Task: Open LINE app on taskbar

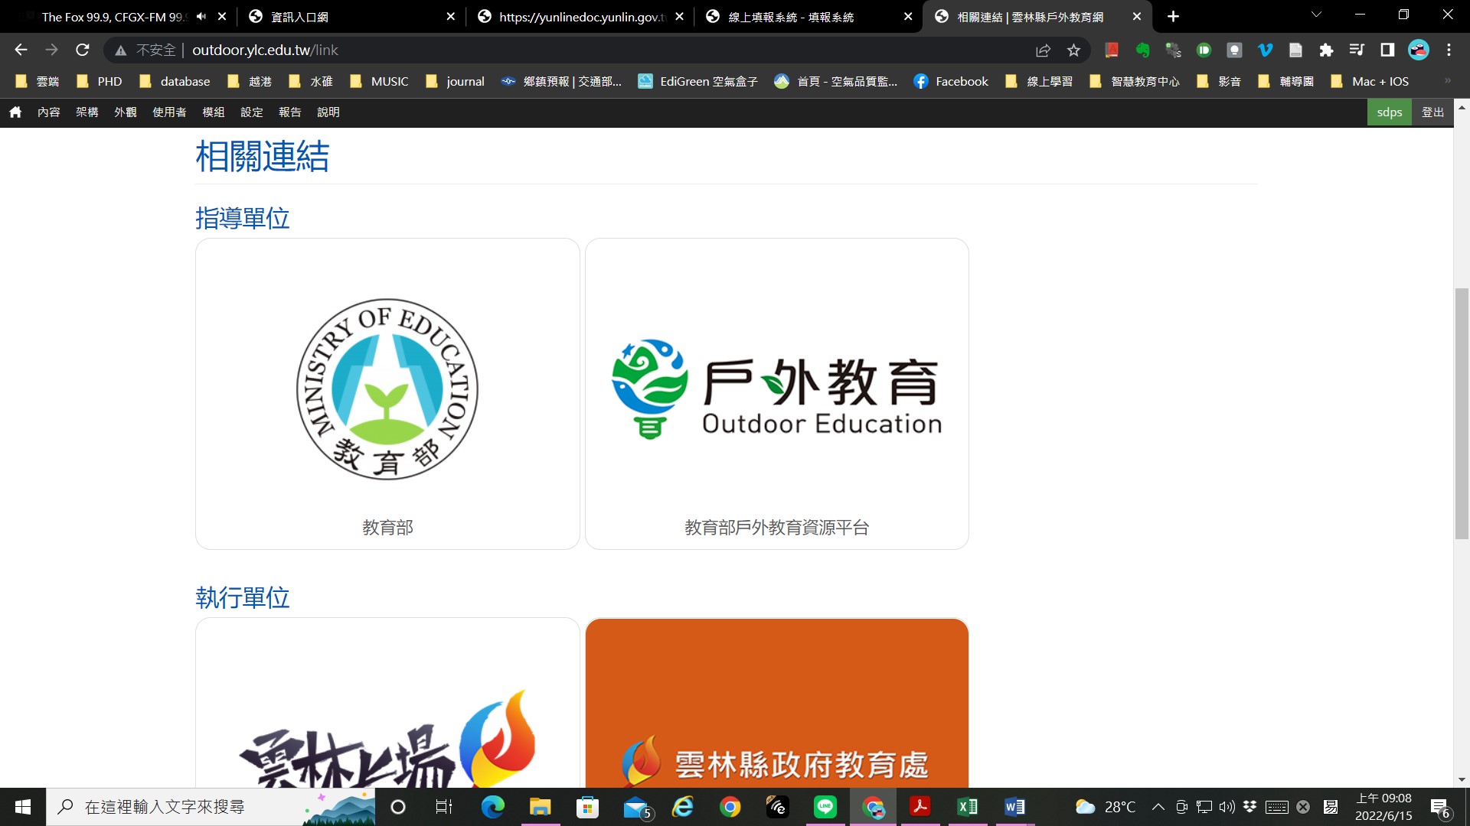Action: (x=825, y=807)
